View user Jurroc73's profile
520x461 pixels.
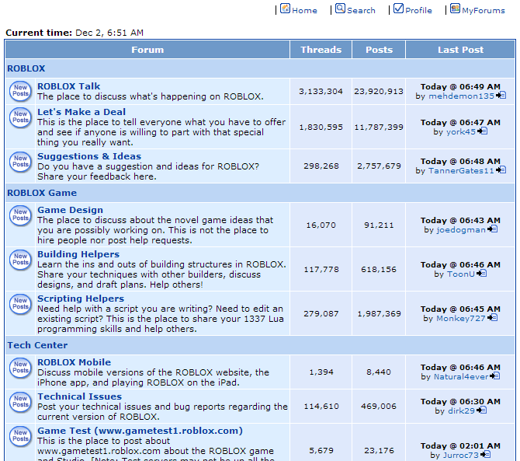[x=463, y=455]
